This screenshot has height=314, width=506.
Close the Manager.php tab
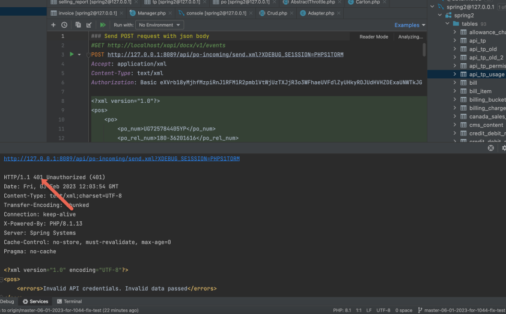pyautogui.click(x=171, y=13)
